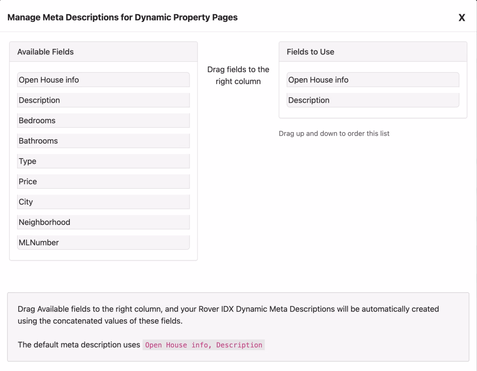Select Description in Available Fields list

point(103,100)
